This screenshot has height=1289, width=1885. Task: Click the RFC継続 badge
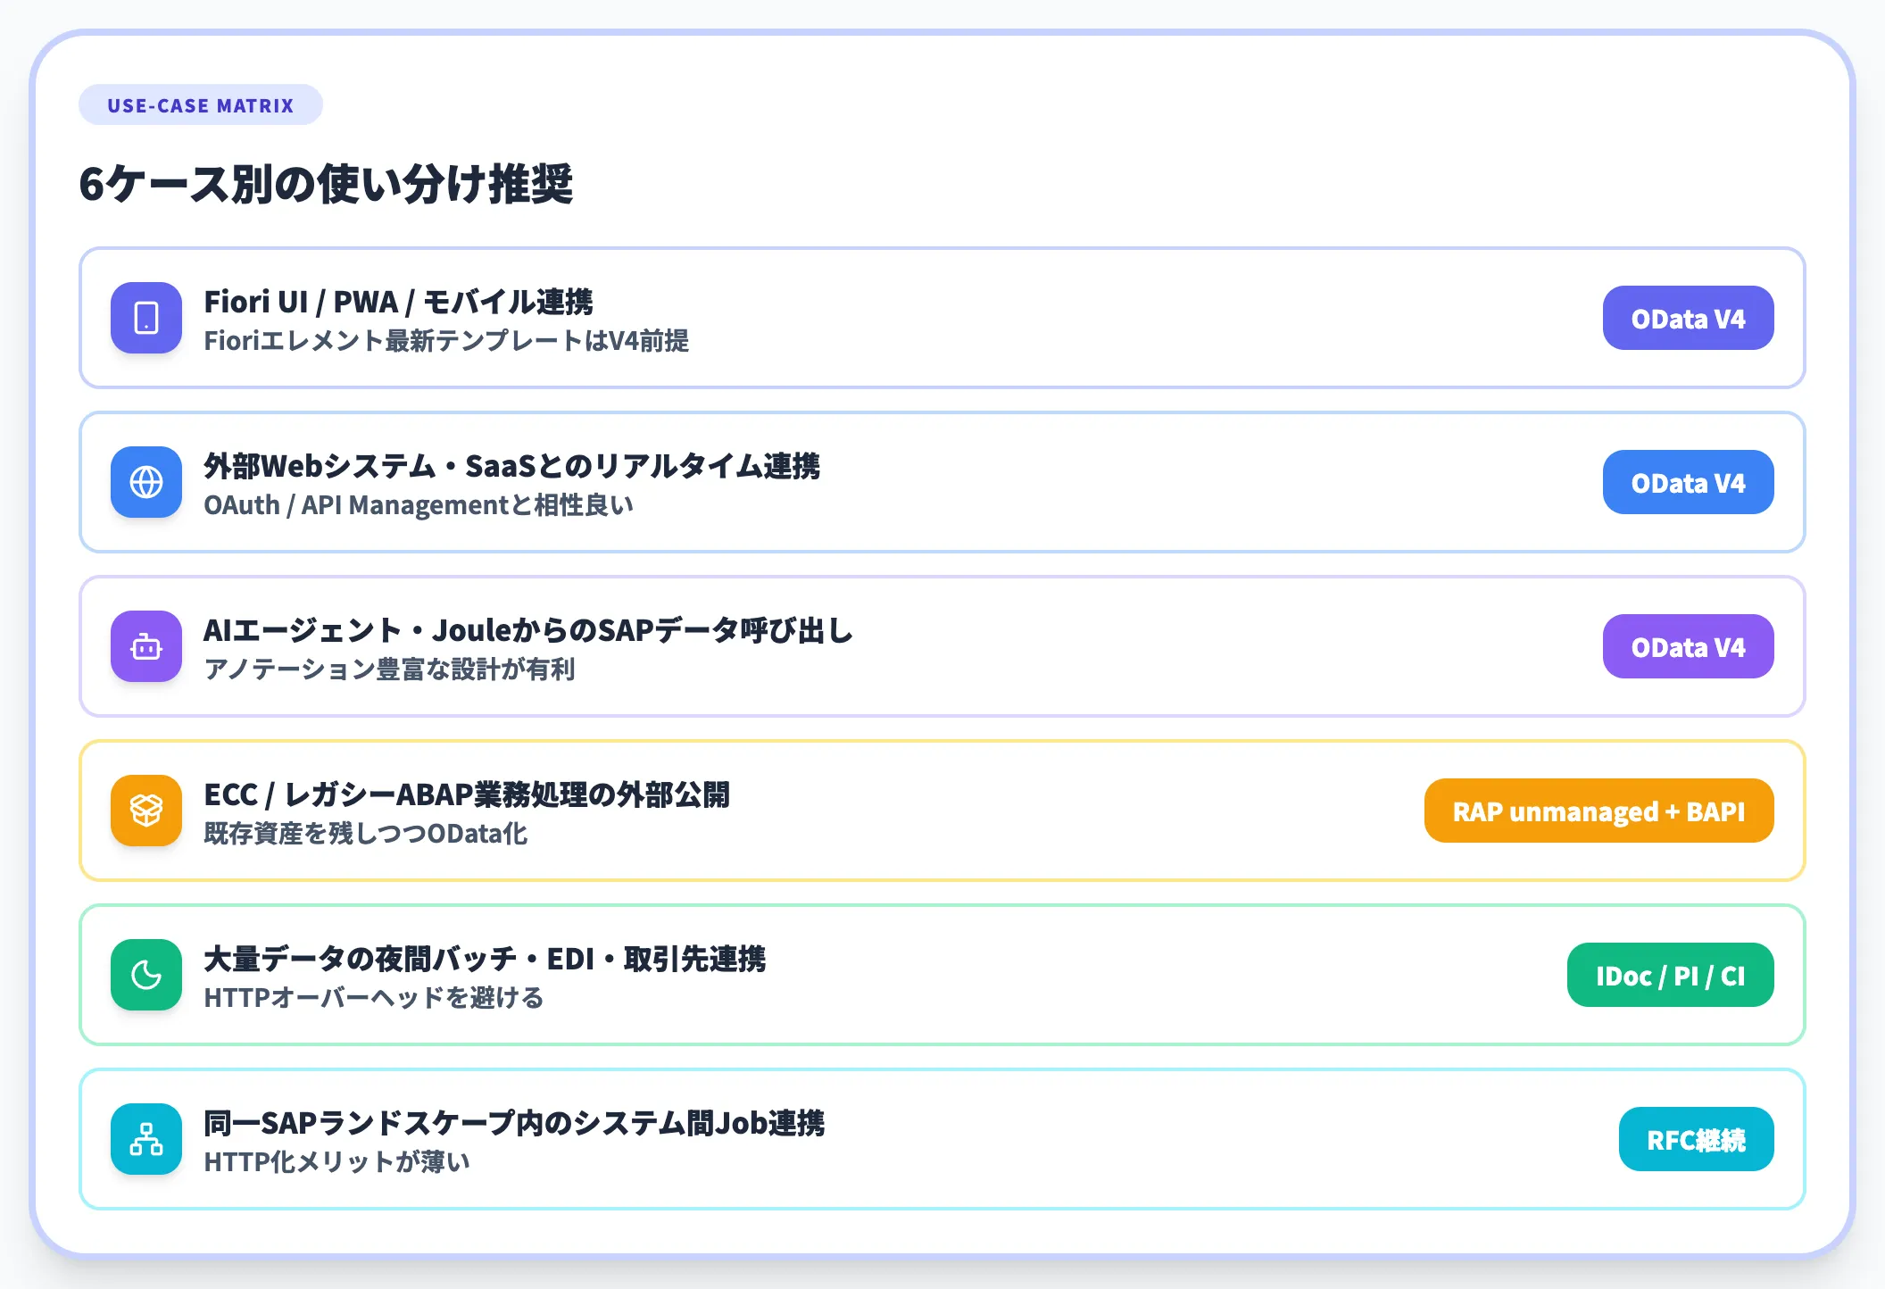(1696, 1139)
